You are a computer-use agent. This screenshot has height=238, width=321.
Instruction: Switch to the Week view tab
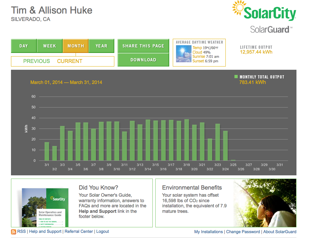pos(49,46)
